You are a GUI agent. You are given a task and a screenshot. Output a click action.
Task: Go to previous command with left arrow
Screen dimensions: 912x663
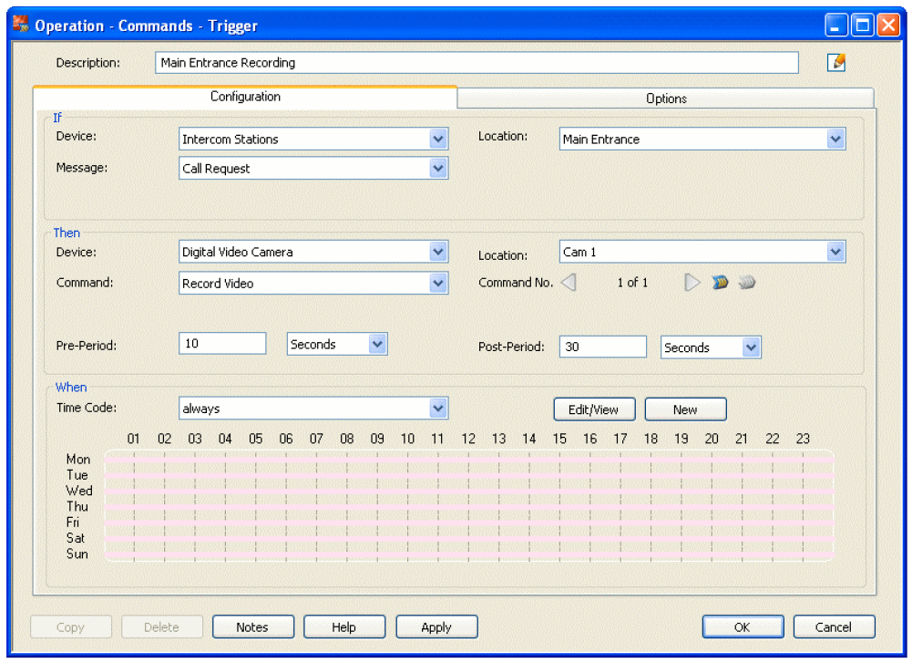(569, 283)
